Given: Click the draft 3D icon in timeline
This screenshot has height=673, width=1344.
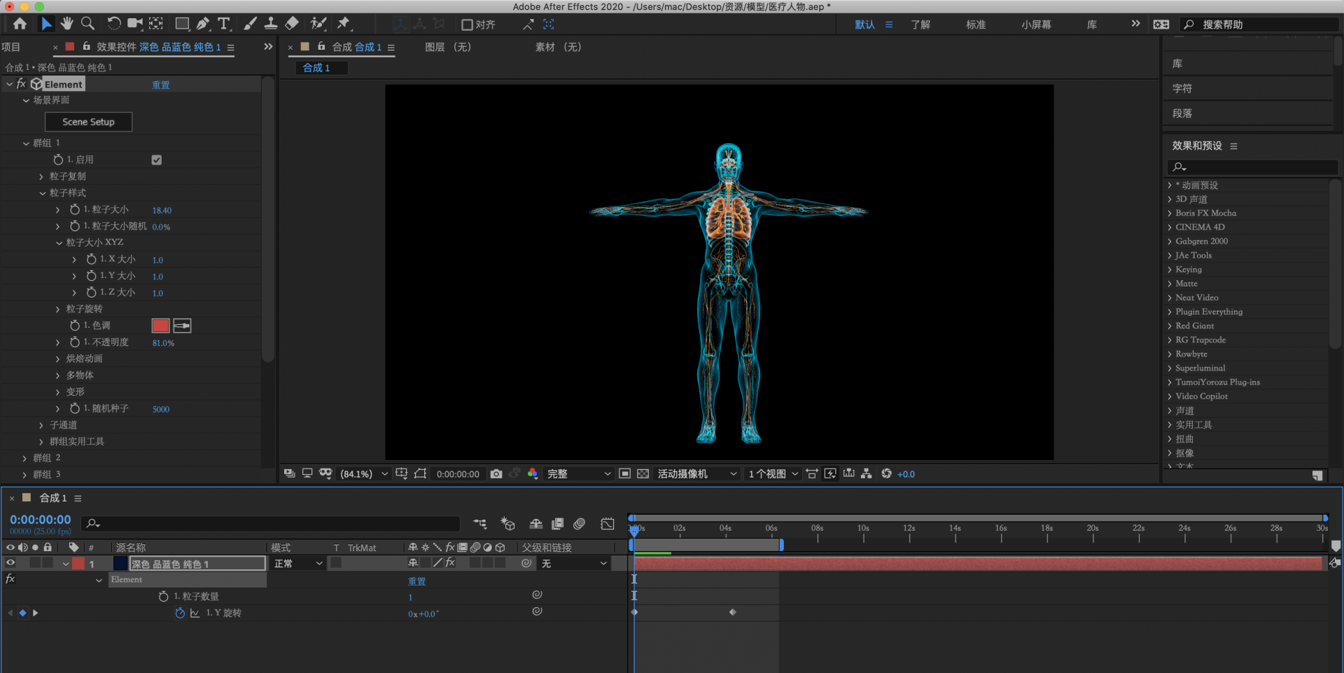Looking at the screenshot, I should click(508, 524).
